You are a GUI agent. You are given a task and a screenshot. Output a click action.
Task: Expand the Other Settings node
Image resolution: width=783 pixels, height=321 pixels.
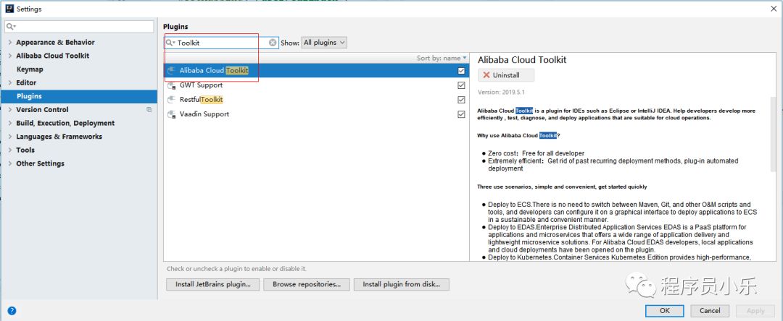[10, 163]
